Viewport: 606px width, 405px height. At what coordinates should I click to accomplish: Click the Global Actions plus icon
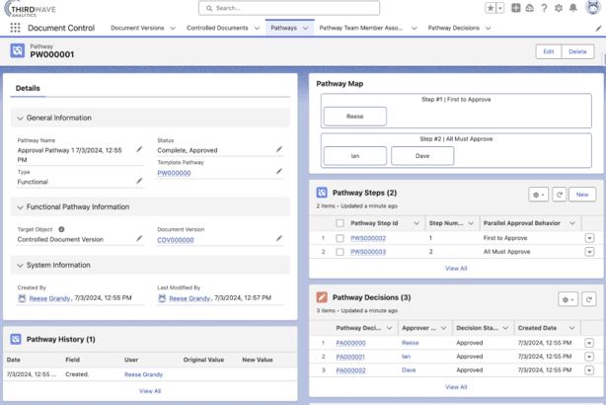pos(515,8)
